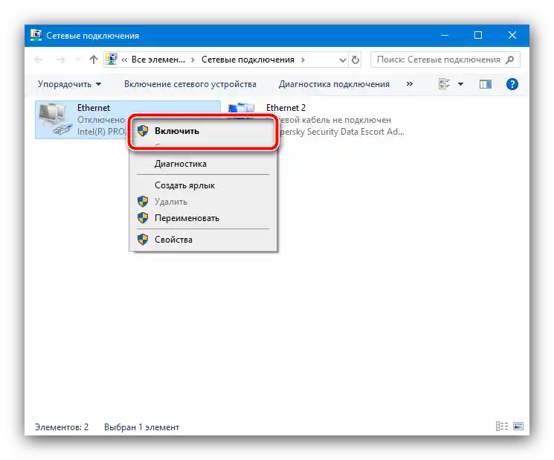Switch to details view in status bar
The width and height of the screenshot is (554, 460).
502,426
